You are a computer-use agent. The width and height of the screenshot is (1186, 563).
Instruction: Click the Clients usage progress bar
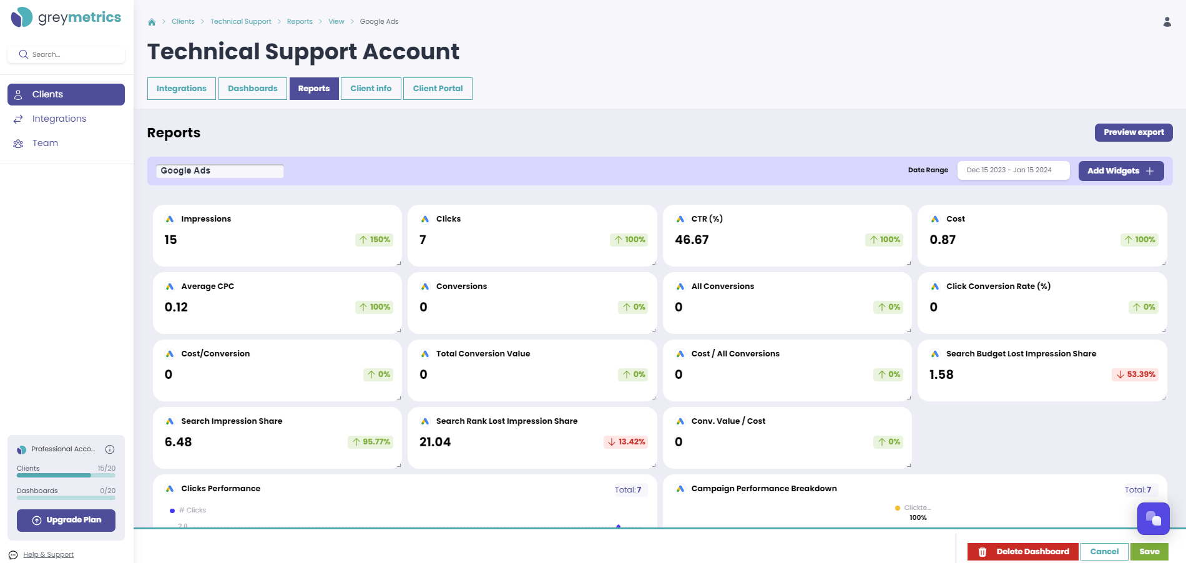click(x=66, y=476)
